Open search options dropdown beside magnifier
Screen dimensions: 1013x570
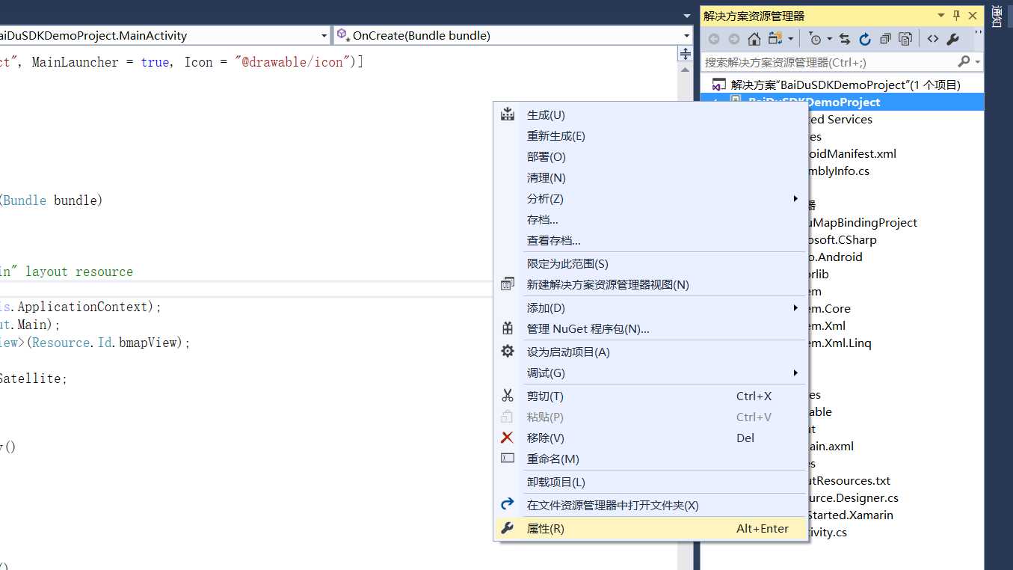point(978,62)
